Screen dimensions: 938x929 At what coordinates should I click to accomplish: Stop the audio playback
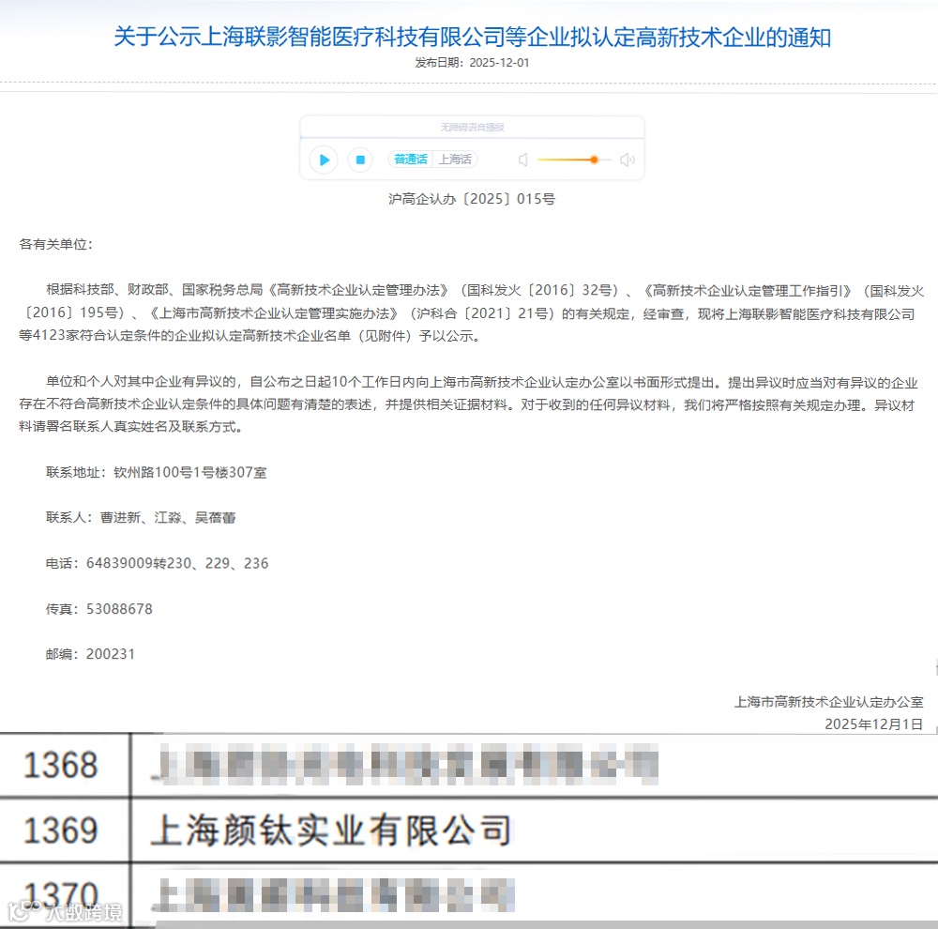(x=360, y=160)
